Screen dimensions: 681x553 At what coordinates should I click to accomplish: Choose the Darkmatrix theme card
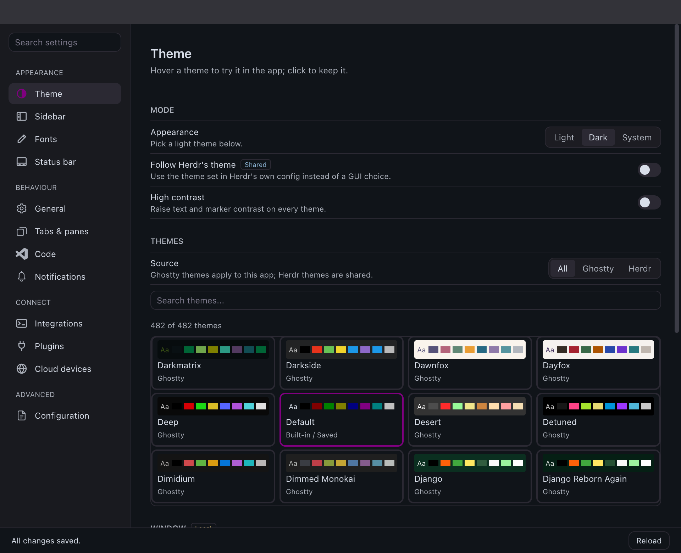point(213,363)
